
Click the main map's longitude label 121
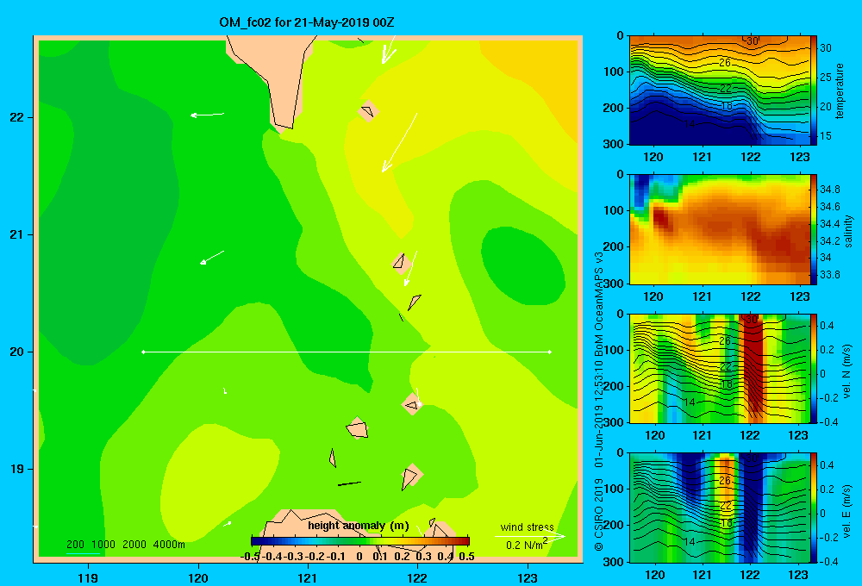click(308, 577)
